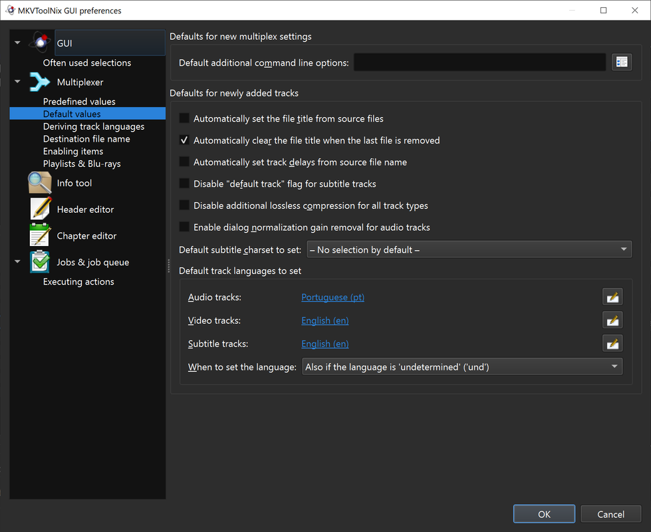Select Jobs & job queue label
The height and width of the screenshot is (532, 651).
93,263
